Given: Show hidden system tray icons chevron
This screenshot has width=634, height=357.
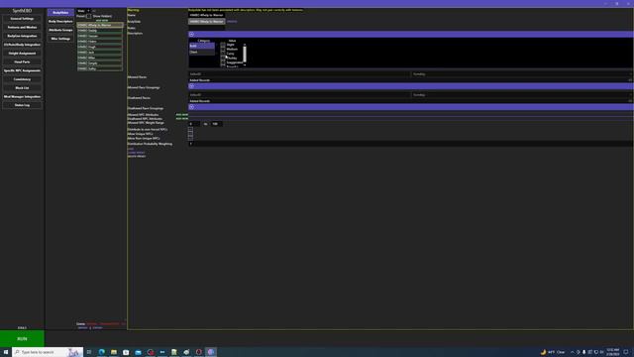Looking at the screenshot, I should (x=572, y=352).
